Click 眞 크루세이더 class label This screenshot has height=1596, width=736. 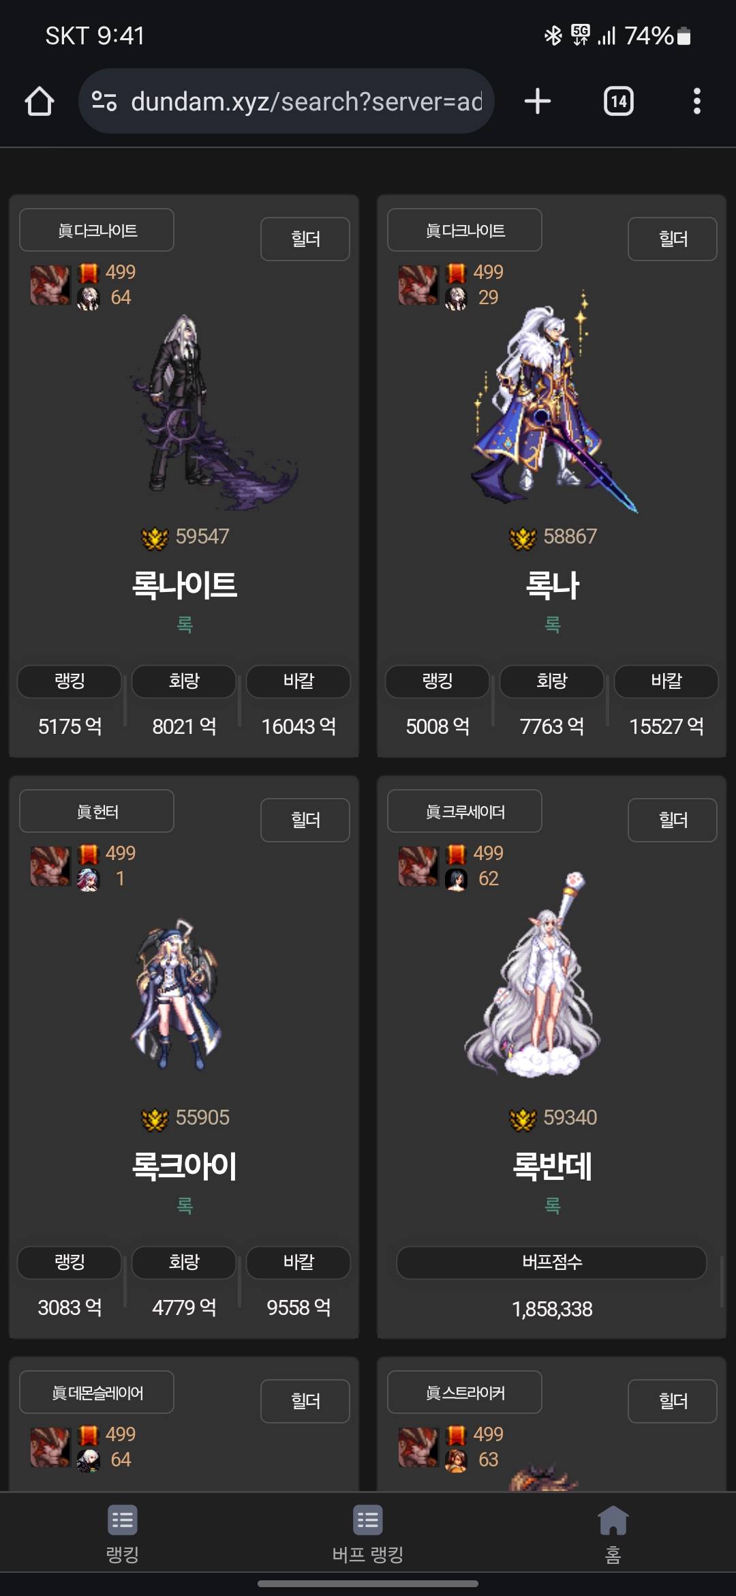tap(465, 811)
